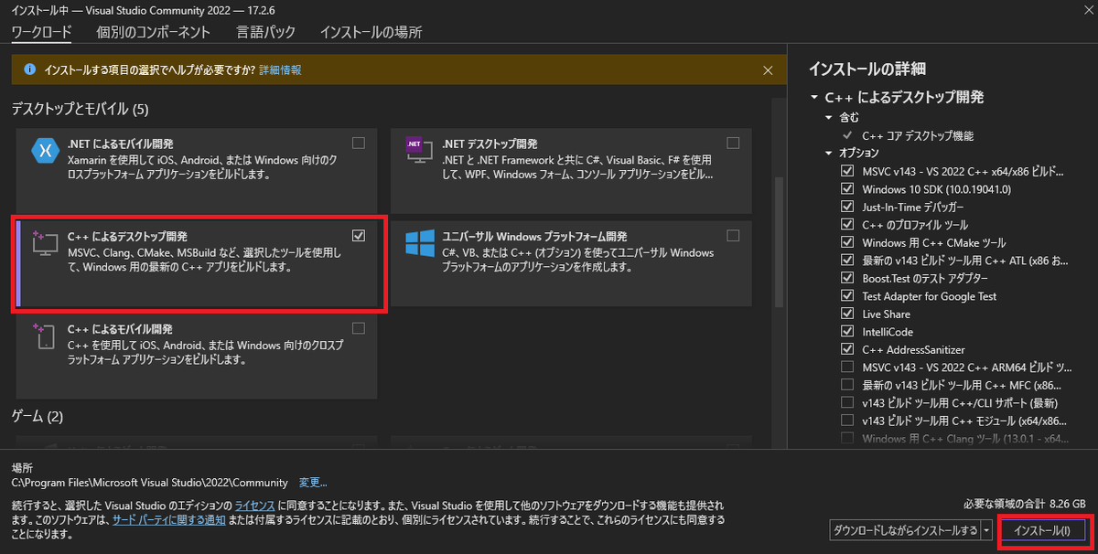Disable the IntelliCode component
Viewport: 1098px width, 554px height.
(847, 331)
